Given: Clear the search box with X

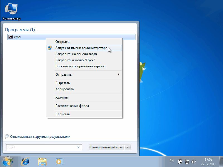Looking at the screenshot, I should (x=78, y=148).
